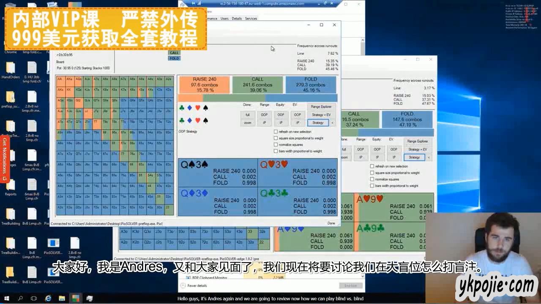541x304 pixels.
Task: Switch to the Users tab
Action: 224,19
